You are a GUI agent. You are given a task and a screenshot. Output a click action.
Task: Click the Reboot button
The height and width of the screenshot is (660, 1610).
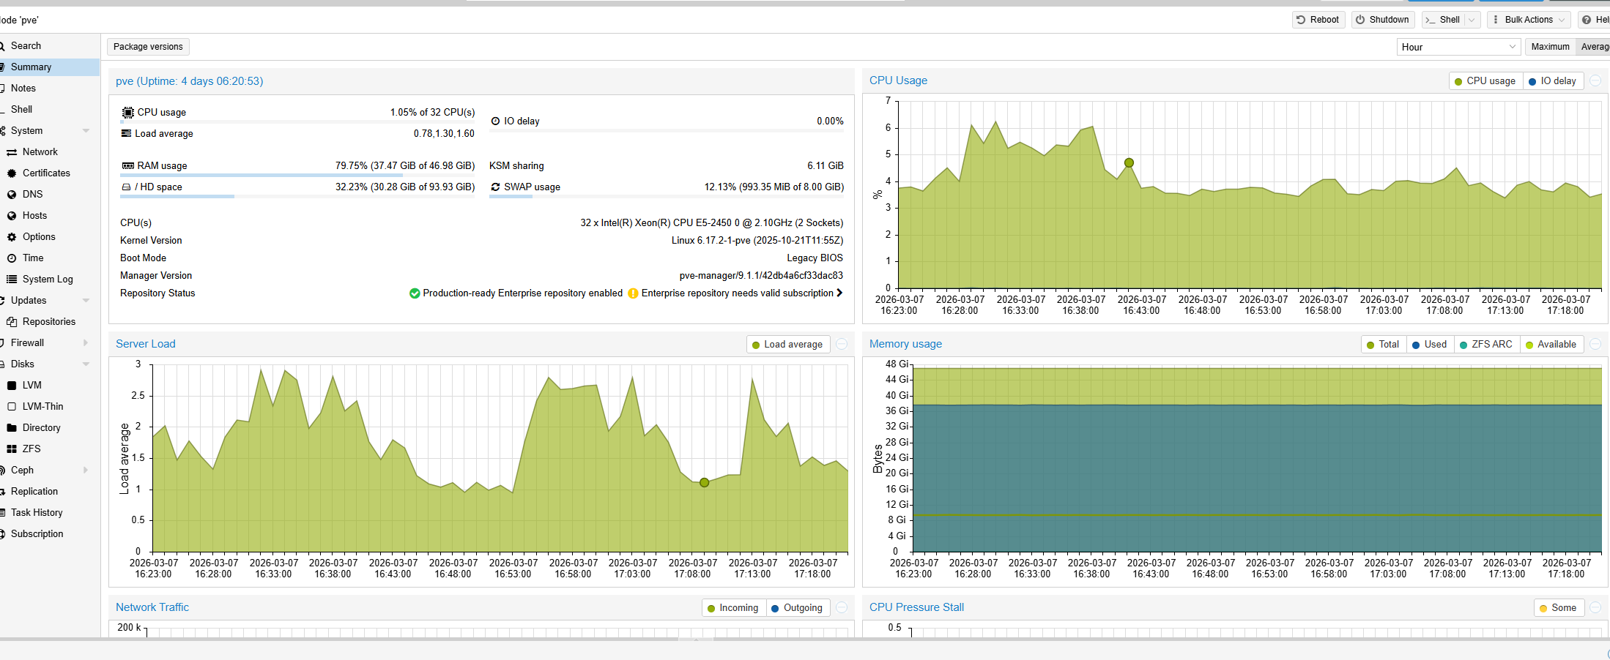(x=1318, y=20)
